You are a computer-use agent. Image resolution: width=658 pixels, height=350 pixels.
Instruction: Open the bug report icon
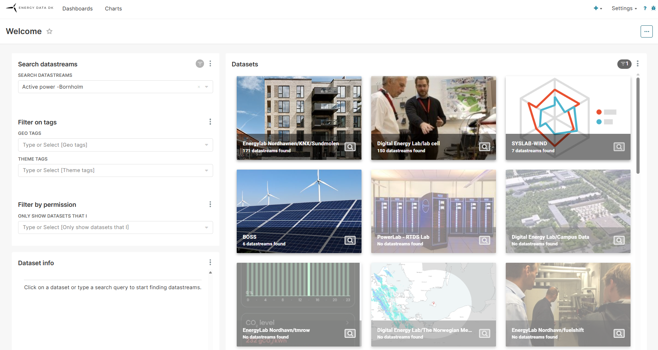tap(653, 8)
